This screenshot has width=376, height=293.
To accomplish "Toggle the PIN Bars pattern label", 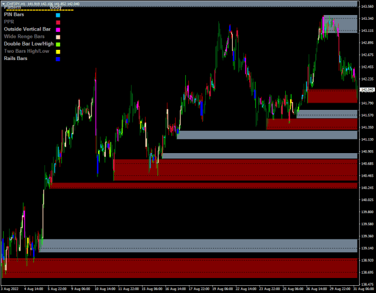I will click(14, 14).
